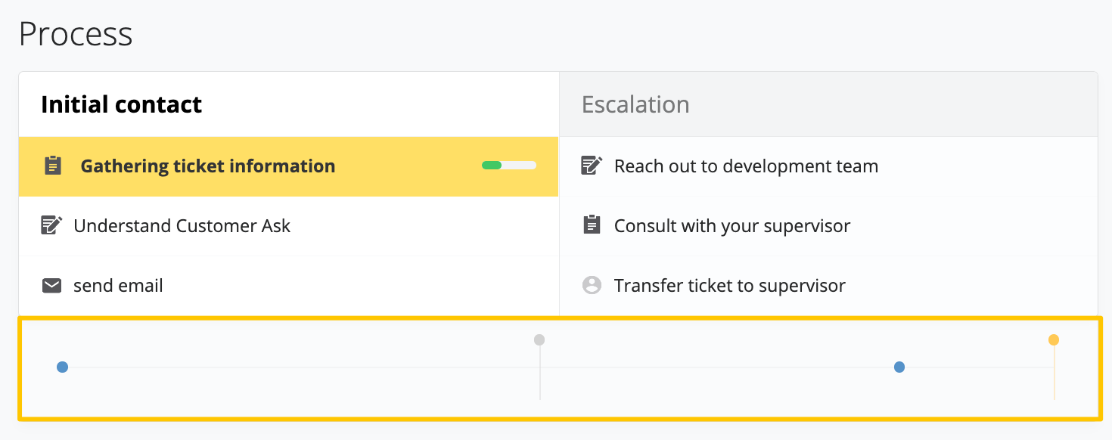Select the Initial contact stage header
This screenshot has height=440, width=1112.
(122, 104)
